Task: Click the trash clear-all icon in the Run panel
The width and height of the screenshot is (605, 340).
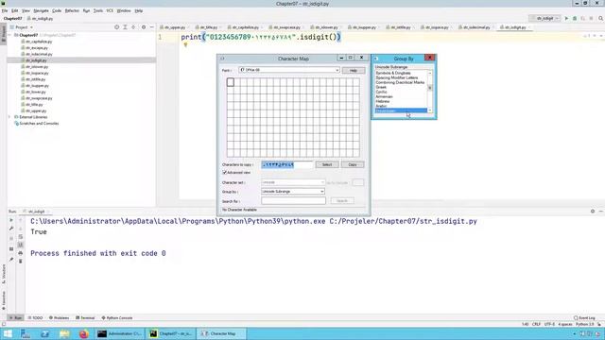Action: [x=21, y=262]
